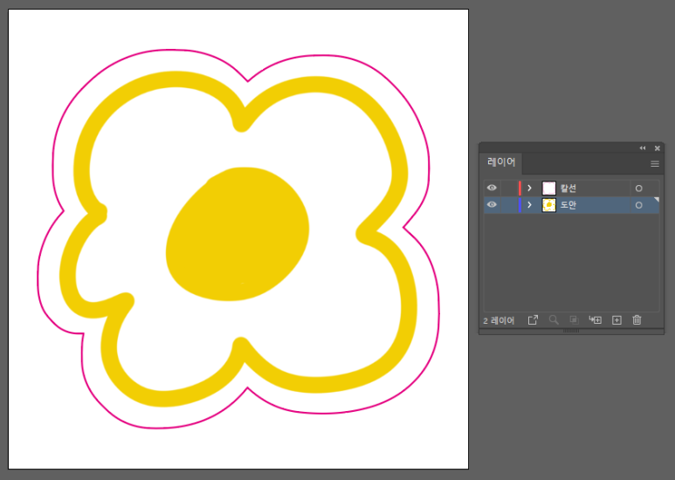Viewport: 675px width, 480px height.
Task: Target the 칼선 layer via its circle
Action: click(x=639, y=189)
